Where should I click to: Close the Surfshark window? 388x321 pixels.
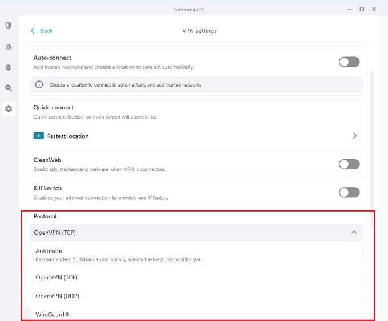374,9
